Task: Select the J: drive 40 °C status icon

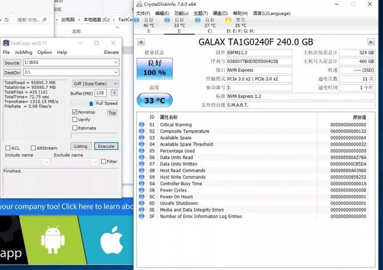Action: (x=137, y=20)
